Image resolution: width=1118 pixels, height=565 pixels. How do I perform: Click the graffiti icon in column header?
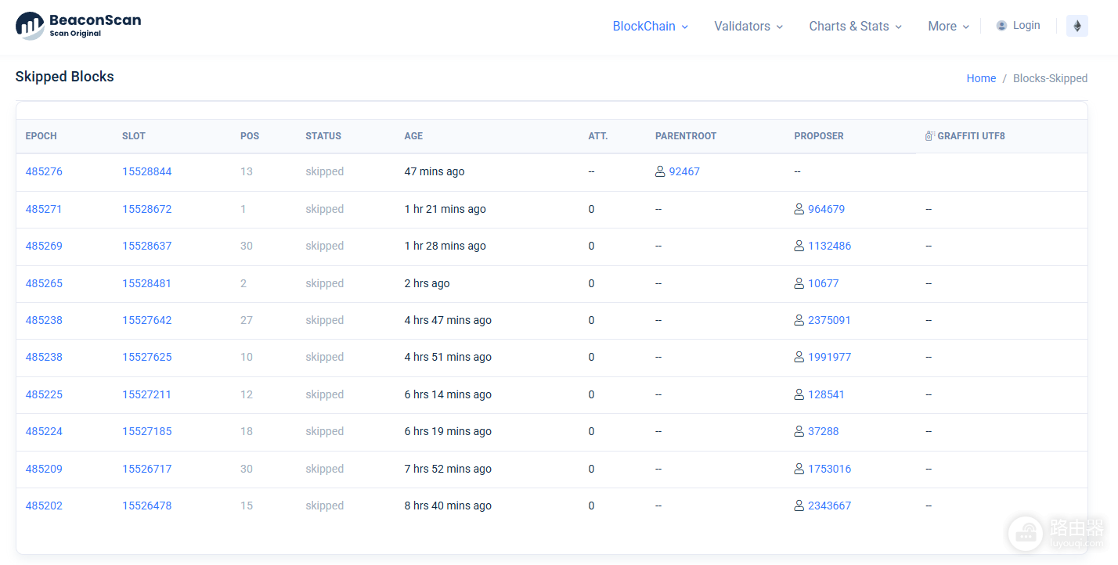(930, 135)
